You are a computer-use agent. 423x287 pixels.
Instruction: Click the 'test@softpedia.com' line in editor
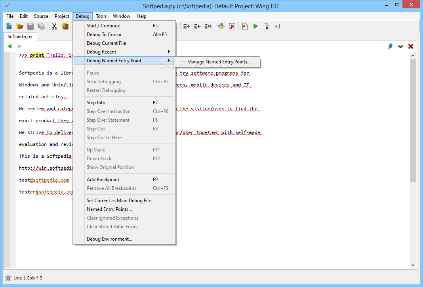point(44,180)
